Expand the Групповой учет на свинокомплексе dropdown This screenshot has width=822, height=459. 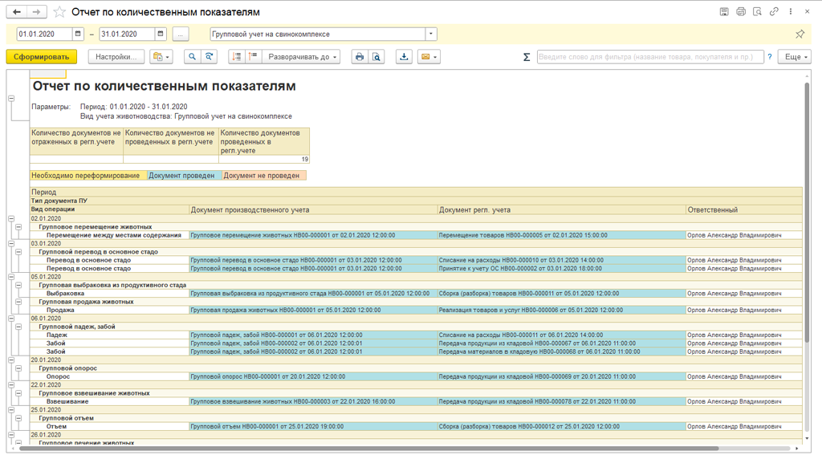(x=431, y=35)
